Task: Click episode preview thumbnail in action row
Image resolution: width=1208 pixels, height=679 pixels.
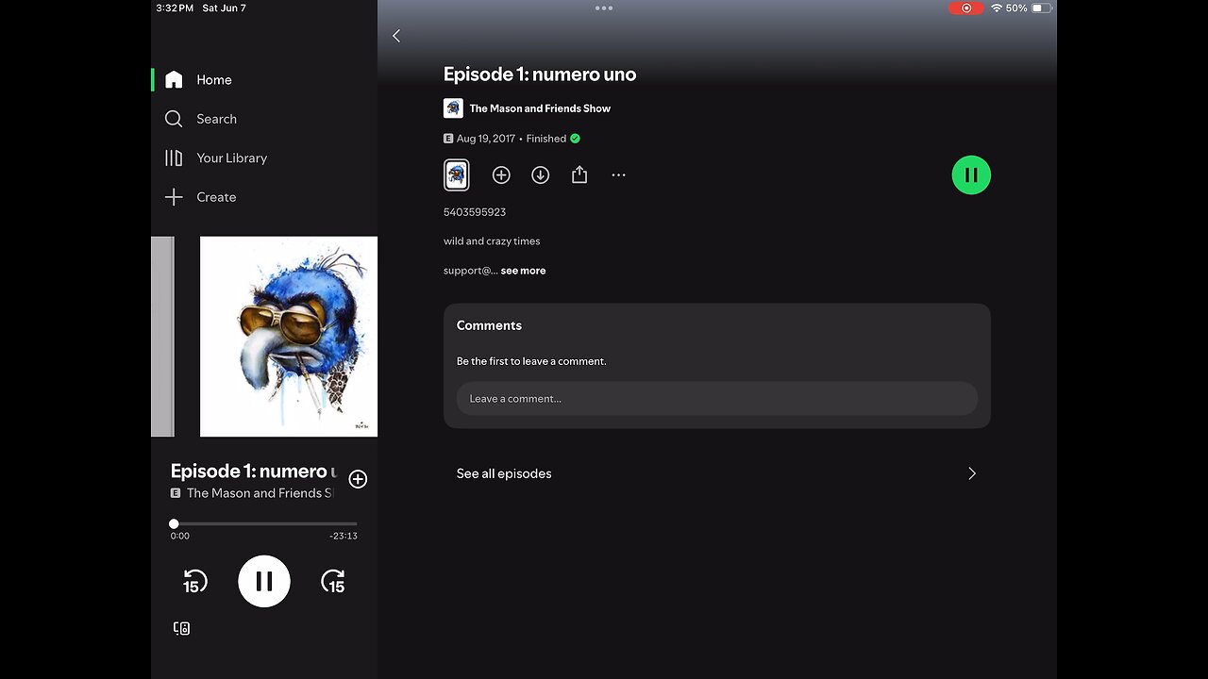Action: [x=457, y=174]
